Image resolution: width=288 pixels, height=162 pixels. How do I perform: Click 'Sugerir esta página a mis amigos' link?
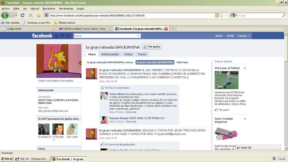pos(56,80)
